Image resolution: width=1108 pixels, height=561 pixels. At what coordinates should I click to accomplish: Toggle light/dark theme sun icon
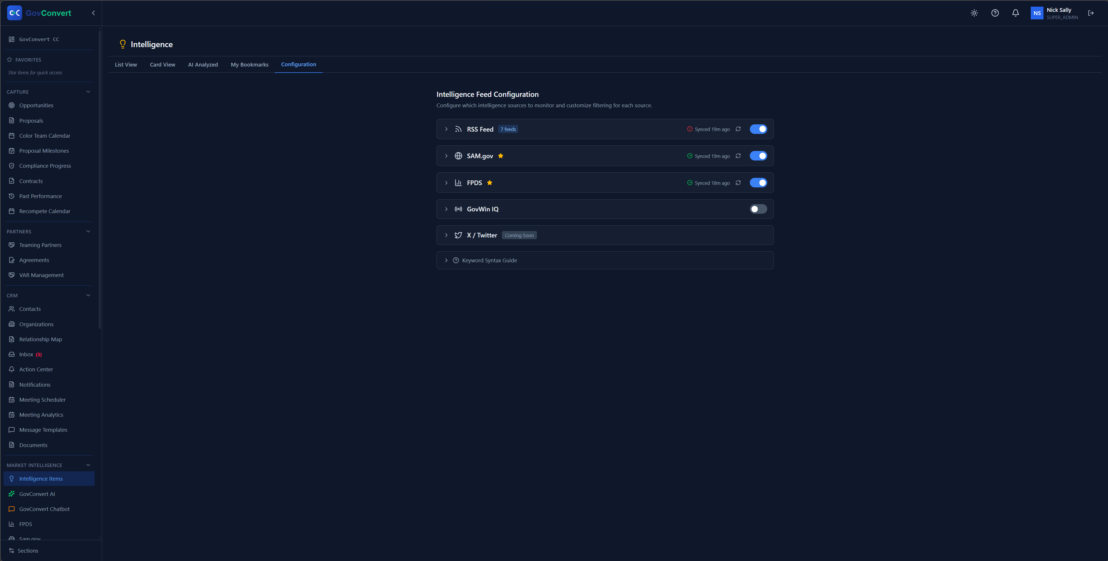click(x=974, y=13)
